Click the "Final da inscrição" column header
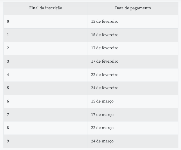 (x=46, y=8)
